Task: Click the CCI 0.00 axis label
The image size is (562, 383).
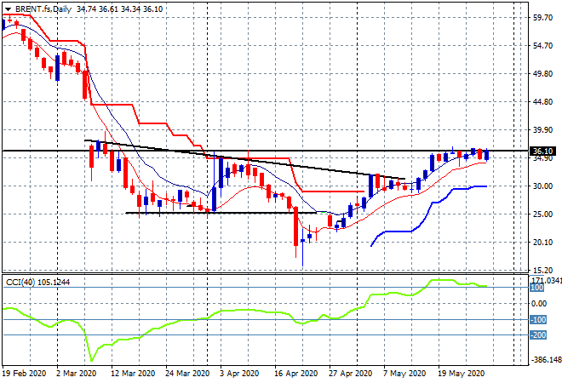Action: pyautogui.click(x=539, y=304)
